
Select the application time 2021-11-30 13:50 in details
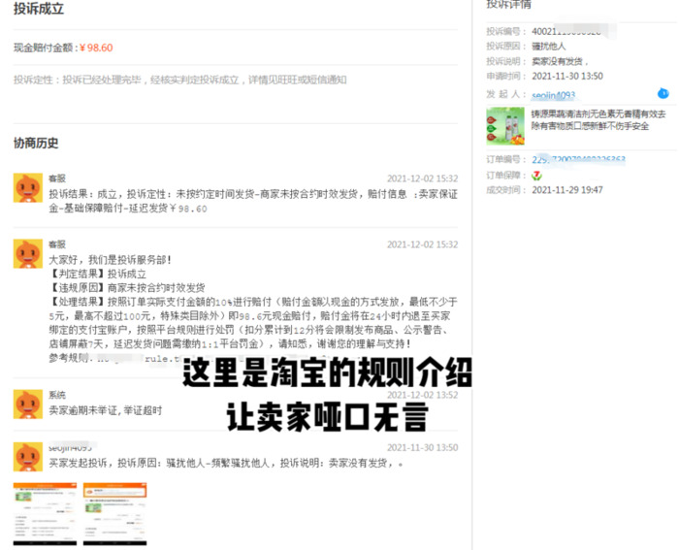click(567, 77)
